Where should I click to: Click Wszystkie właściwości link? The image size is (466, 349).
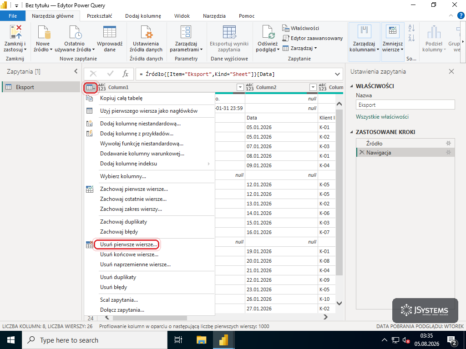(x=382, y=117)
